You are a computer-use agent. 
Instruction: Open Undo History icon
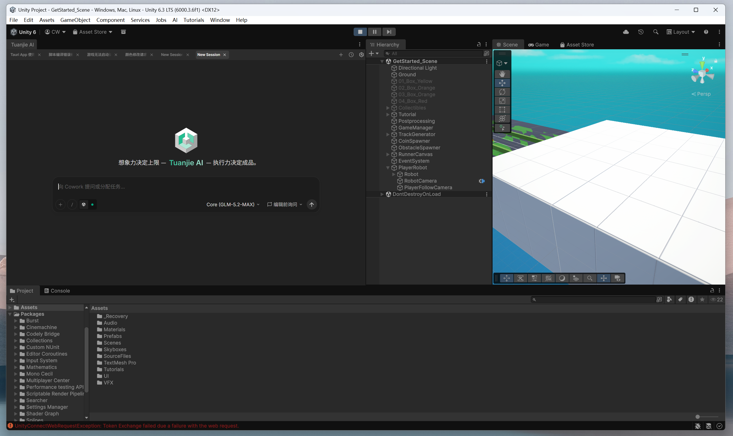pos(641,32)
